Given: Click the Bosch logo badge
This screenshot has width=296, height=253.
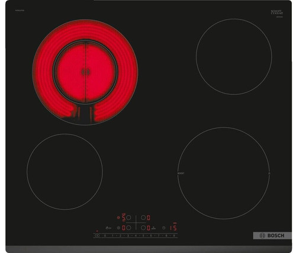Looking at the screenshot, I should click(x=272, y=235).
